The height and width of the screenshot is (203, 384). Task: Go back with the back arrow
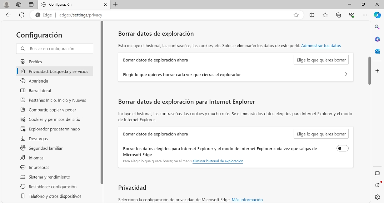(8, 15)
